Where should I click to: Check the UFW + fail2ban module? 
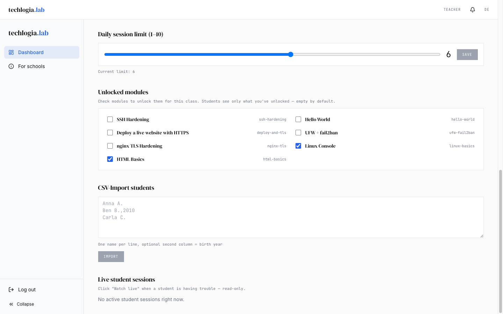(x=298, y=133)
